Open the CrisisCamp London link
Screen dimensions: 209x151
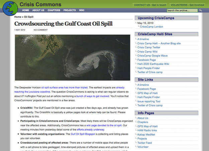pos(151,27)
